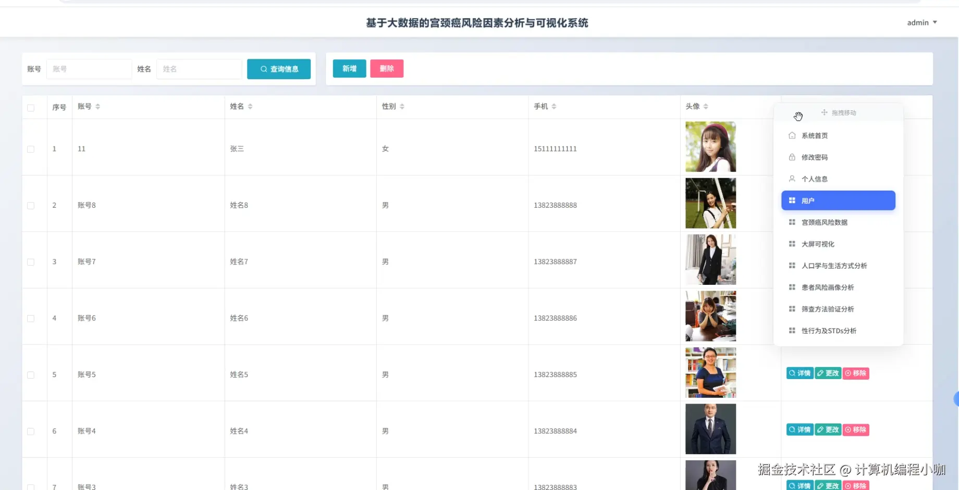The width and height of the screenshot is (959, 490).
Task: Sort by 头像 column arrows
Action: (706, 106)
